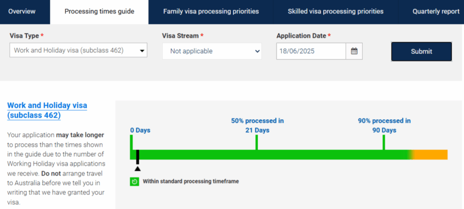The height and width of the screenshot is (209, 464).
Task: Click the green section of processing bar
Action: click(272, 155)
